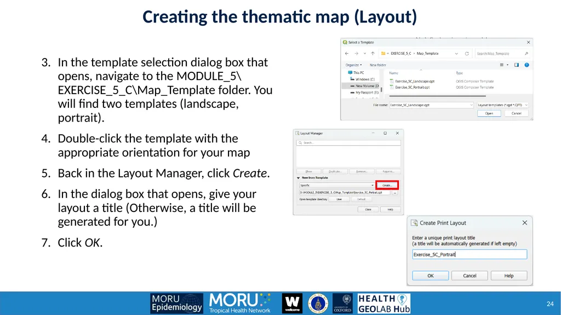Click the Health GeoLab Hub logo
The image size is (561, 315).
(384, 303)
